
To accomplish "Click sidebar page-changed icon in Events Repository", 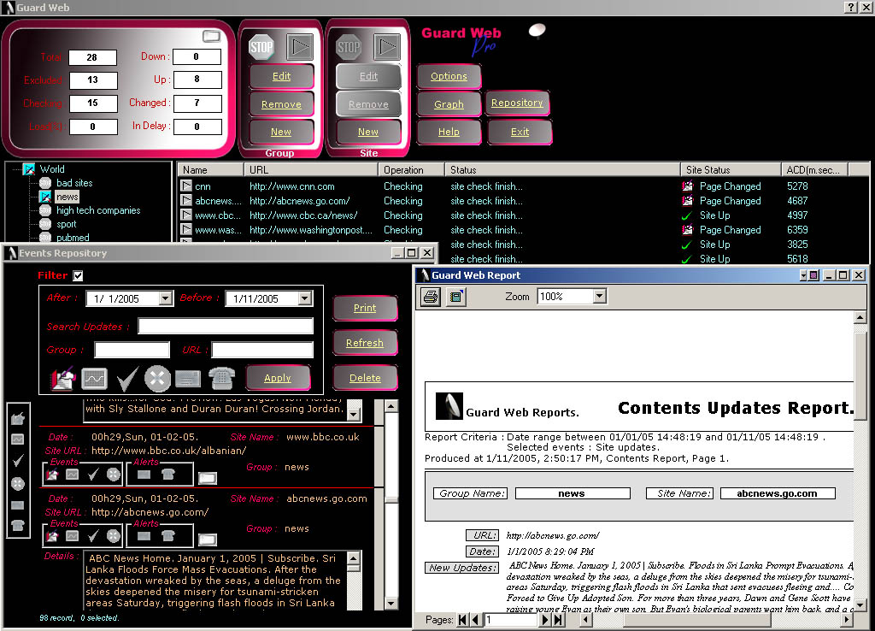I will (x=18, y=418).
